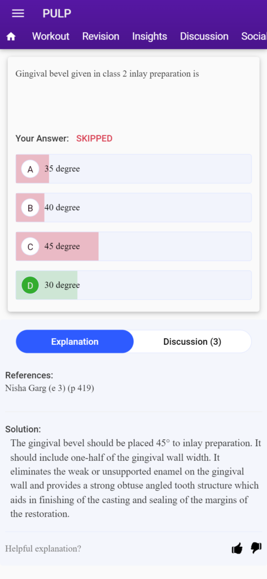The width and height of the screenshot is (267, 579).
Task: Click the thumbs down icon
Action: click(x=256, y=548)
